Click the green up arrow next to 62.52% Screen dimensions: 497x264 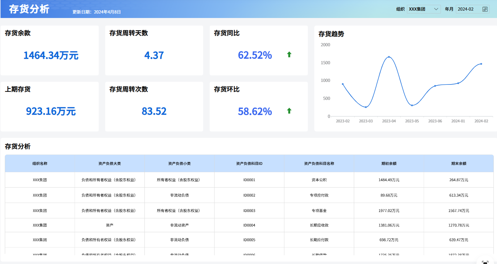point(289,55)
